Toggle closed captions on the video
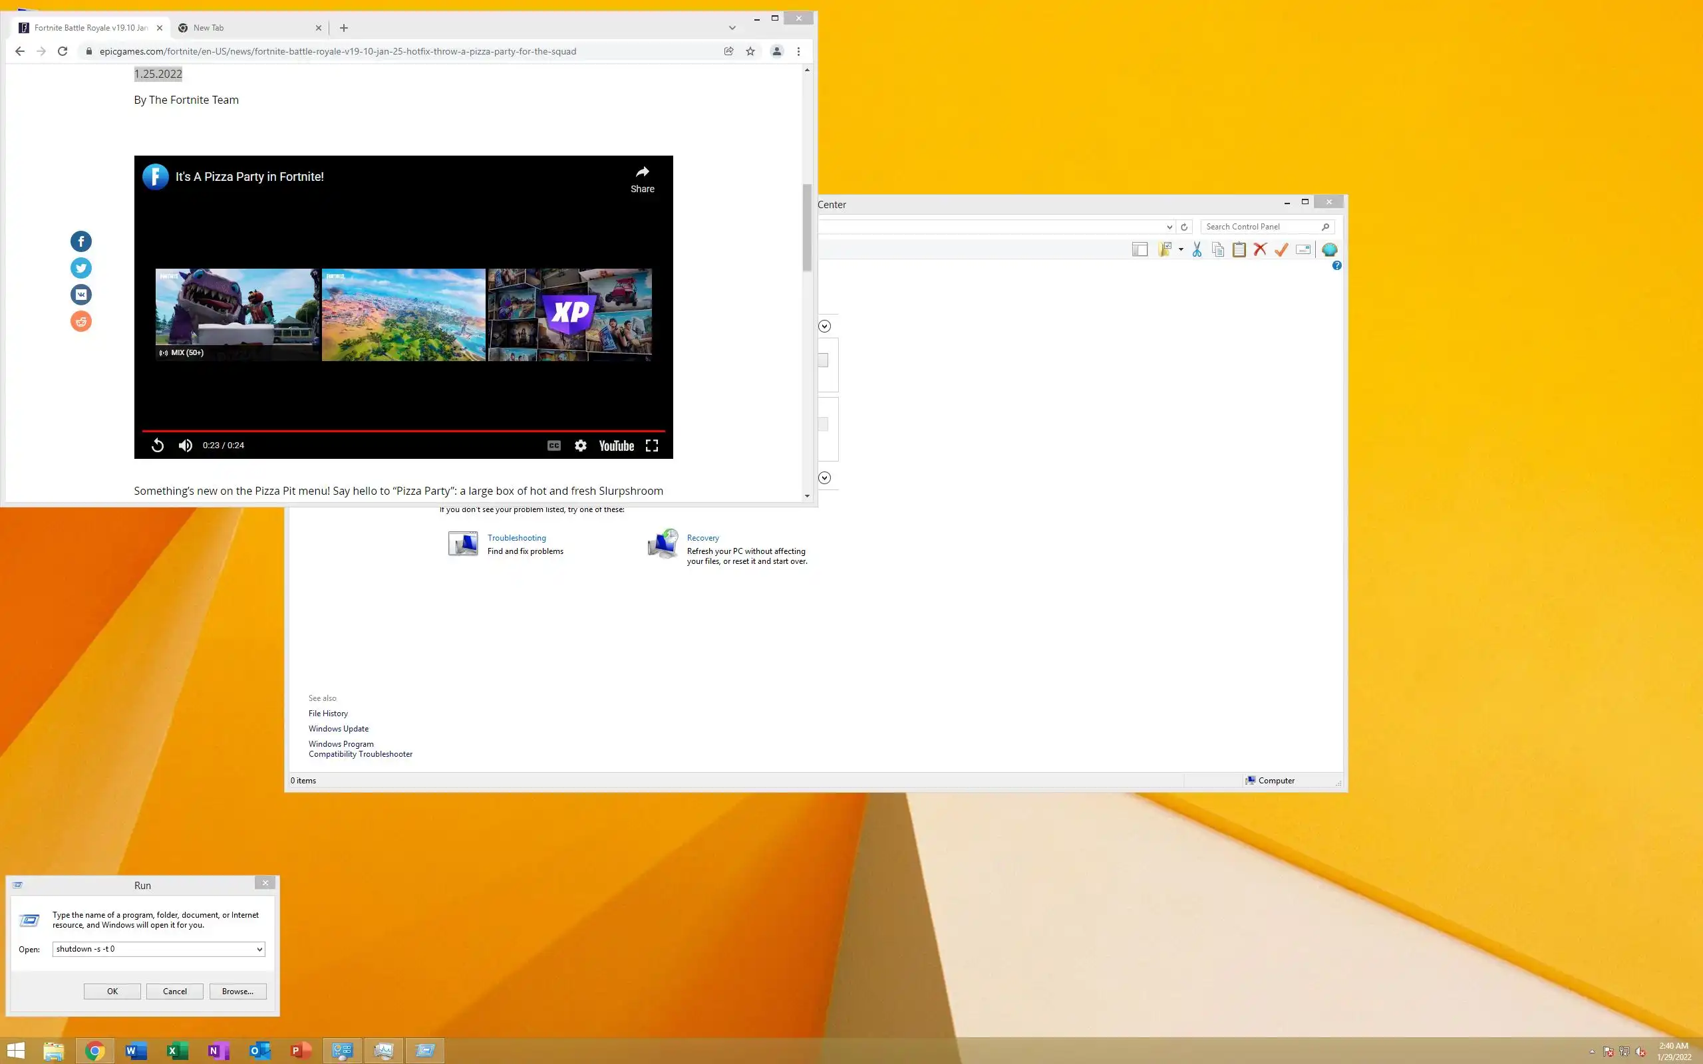Screen dimensions: 1703x1064 click(554, 446)
